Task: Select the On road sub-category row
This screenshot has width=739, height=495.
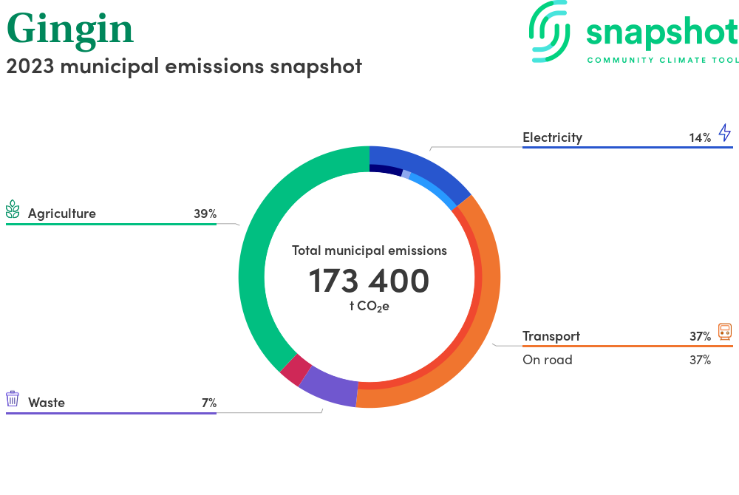Action: coord(547,360)
